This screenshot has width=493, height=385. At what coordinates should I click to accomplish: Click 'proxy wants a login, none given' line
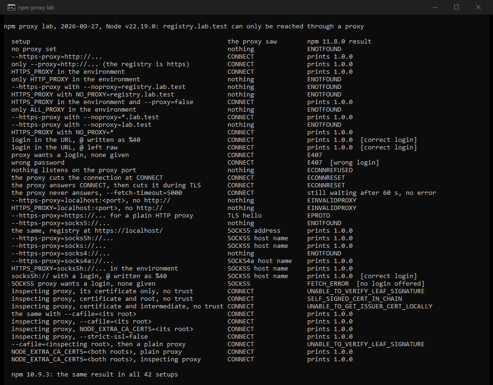pos(70,155)
